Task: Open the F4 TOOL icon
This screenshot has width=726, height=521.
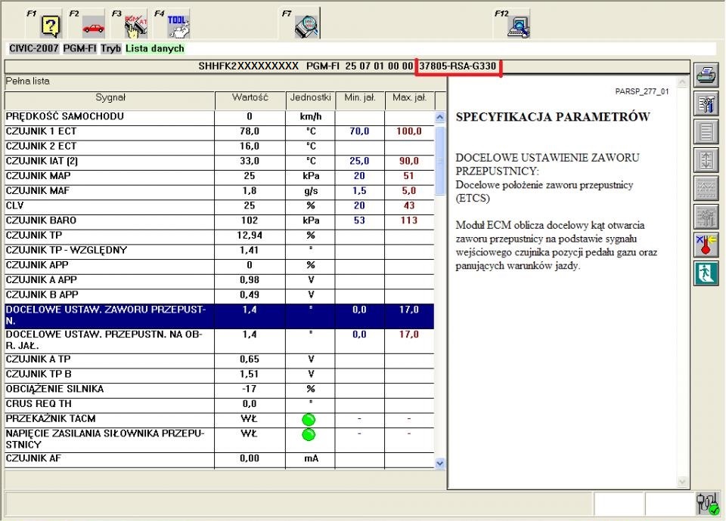Action: tap(178, 26)
